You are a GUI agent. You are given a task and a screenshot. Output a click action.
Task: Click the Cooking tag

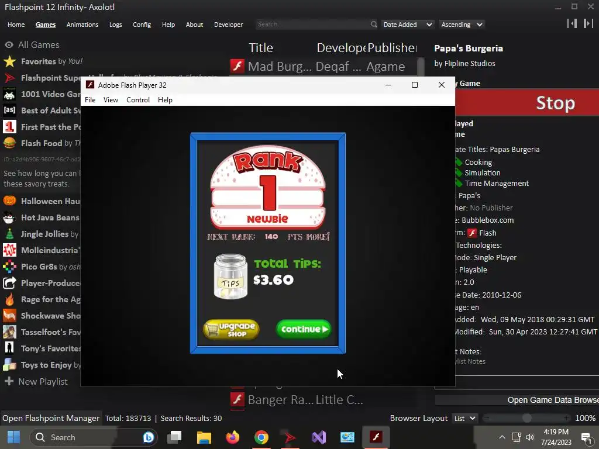click(478, 163)
